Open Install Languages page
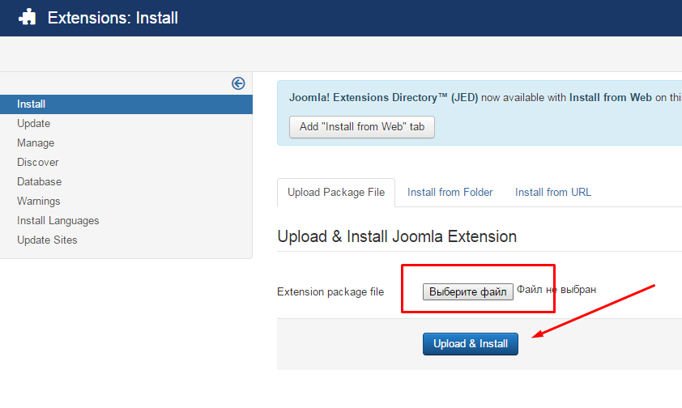The height and width of the screenshot is (408, 682). 58,221
